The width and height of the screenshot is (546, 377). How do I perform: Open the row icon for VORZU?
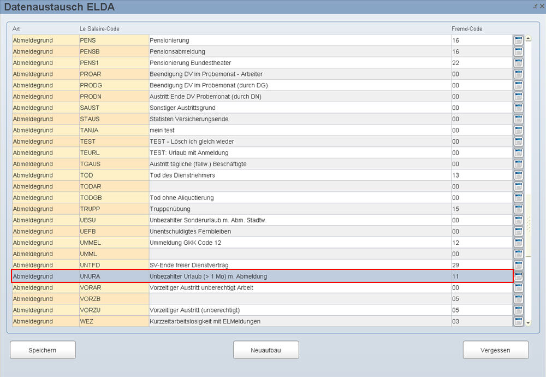click(518, 310)
